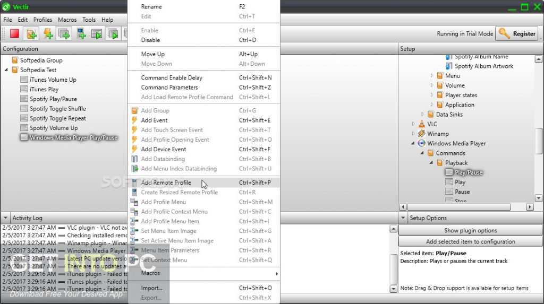Select Move Up in the context menu
The image size is (544, 304).
pyautogui.click(x=203, y=54)
